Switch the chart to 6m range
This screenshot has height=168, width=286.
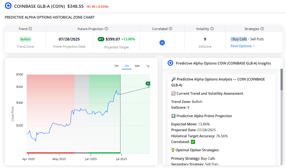click(x=137, y=66)
